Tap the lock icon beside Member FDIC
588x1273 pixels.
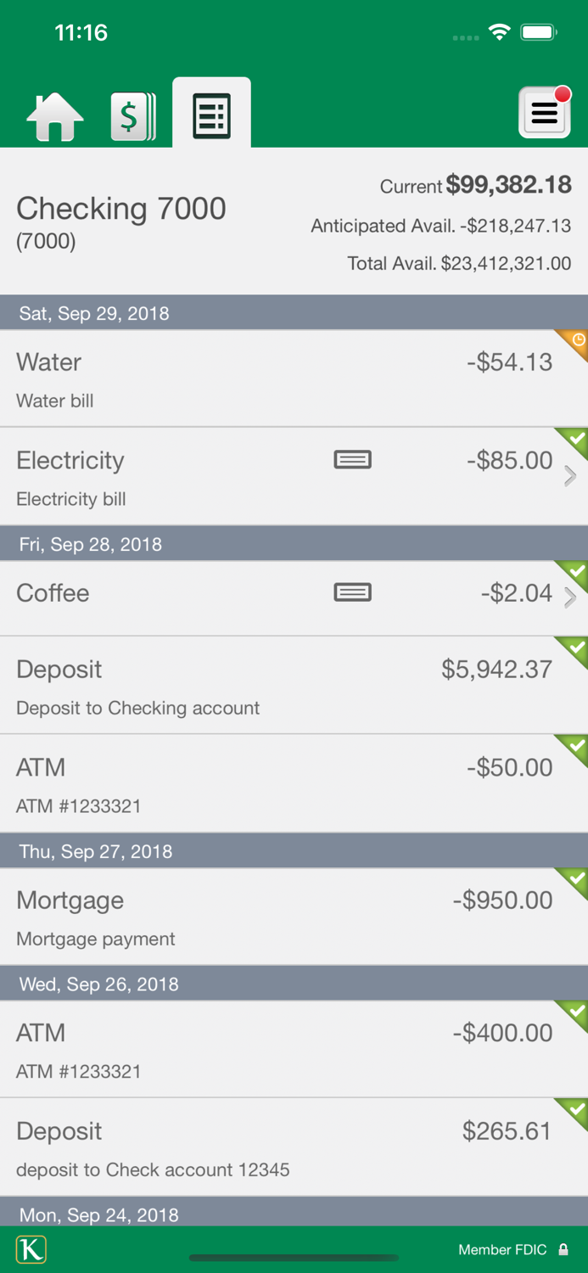[x=563, y=1250]
